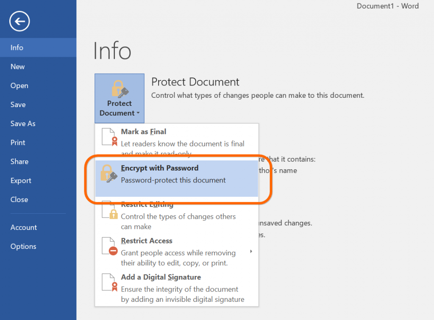
Task: Switch to the Export section
Action: 21,181
